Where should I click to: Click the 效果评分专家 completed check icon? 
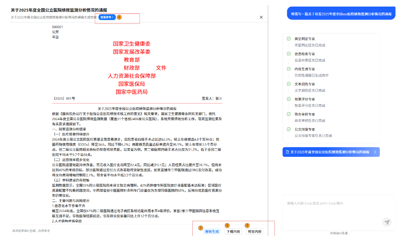point(289,99)
